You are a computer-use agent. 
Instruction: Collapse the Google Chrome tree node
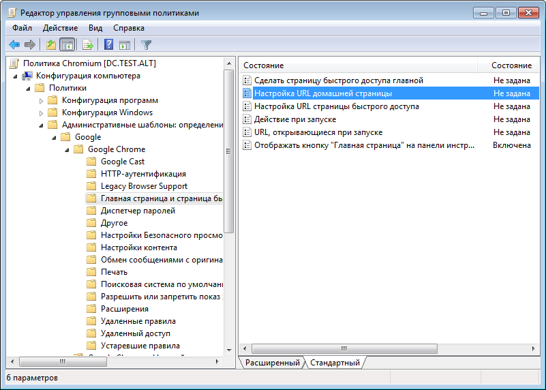tap(67, 149)
